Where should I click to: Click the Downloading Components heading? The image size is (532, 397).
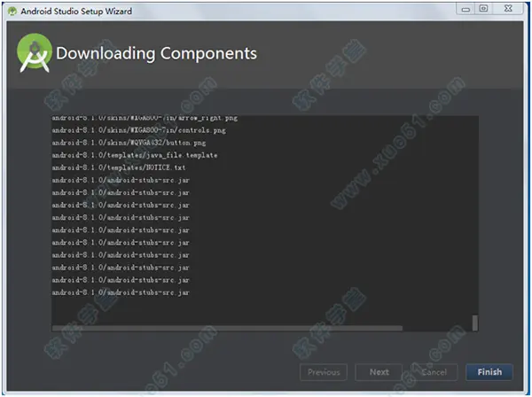(x=156, y=53)
